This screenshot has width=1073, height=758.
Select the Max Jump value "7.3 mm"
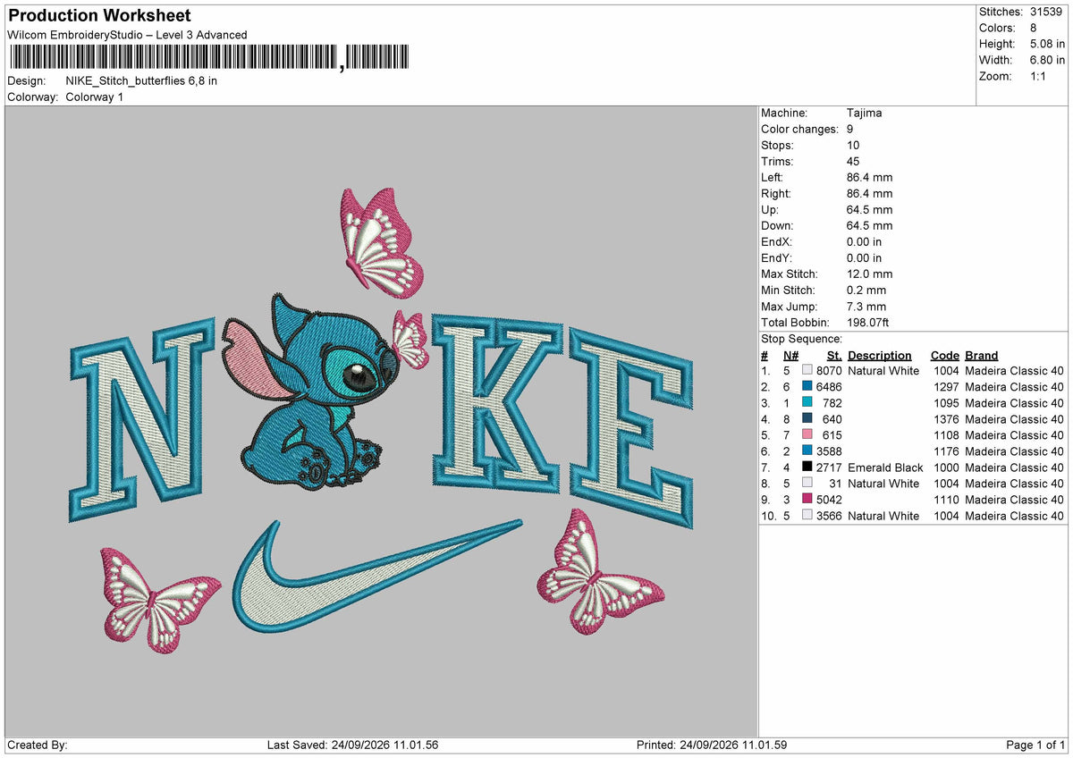[866, 306]
